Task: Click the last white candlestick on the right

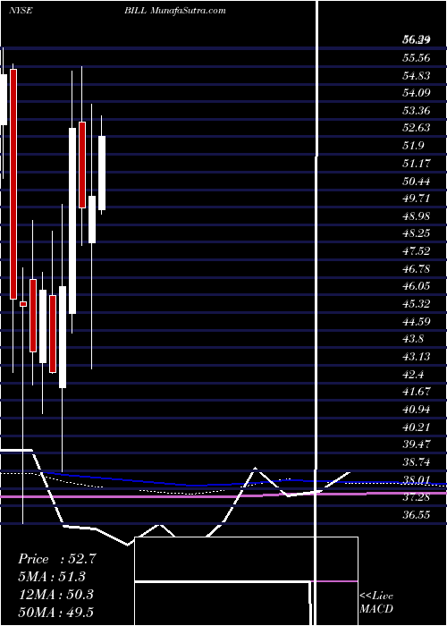Action: (x=102, y=173)
